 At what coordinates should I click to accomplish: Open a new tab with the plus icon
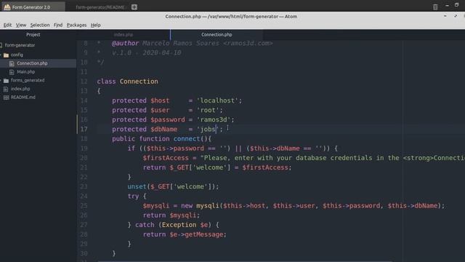pos(134,7)
